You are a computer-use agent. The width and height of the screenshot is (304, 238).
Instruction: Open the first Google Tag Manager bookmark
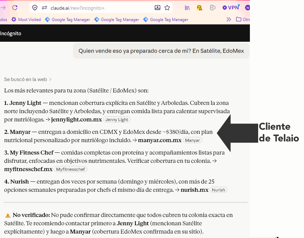(x=68, y=20)
